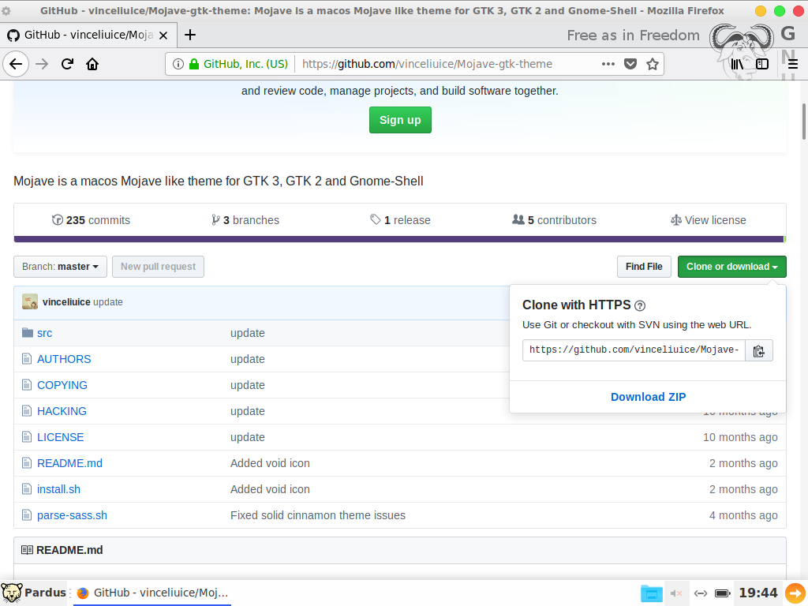This screenshot has height=606, width=808.
Task: Open the parse-sass.sh file
Action: click(72, 515)
